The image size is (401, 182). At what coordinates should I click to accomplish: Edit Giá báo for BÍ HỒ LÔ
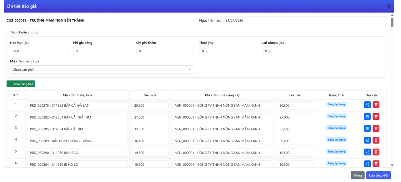pyautogui.click(x=295, y=164)
